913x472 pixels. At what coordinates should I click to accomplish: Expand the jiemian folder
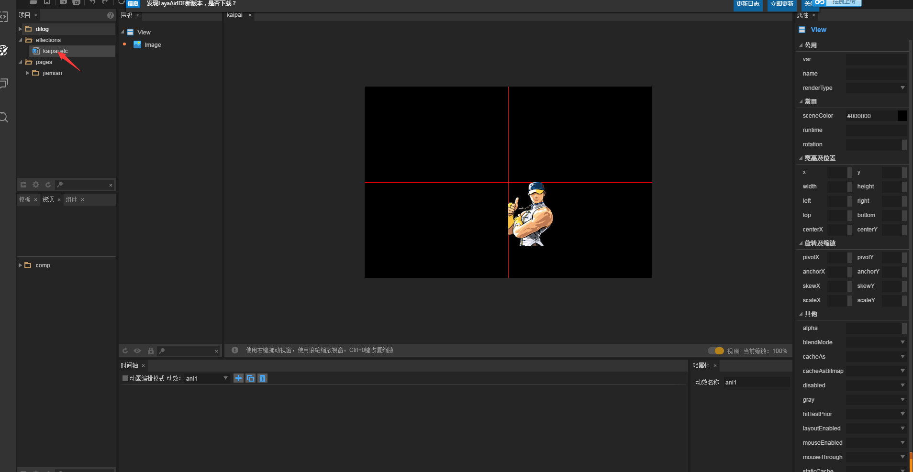[27, 73]
